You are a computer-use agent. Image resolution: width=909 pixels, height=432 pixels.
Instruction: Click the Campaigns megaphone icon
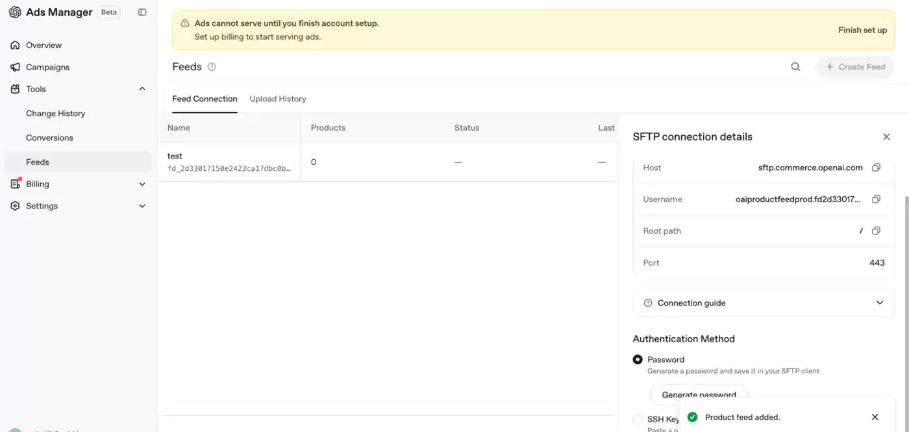click(15, 68)
